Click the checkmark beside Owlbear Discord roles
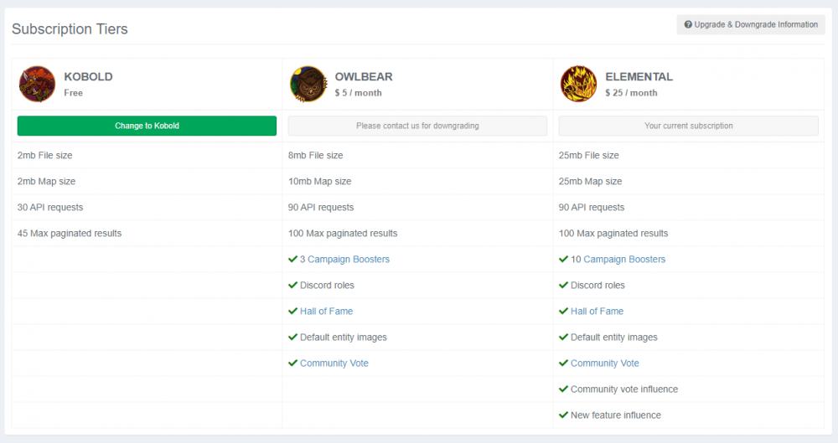 (293, 286)
